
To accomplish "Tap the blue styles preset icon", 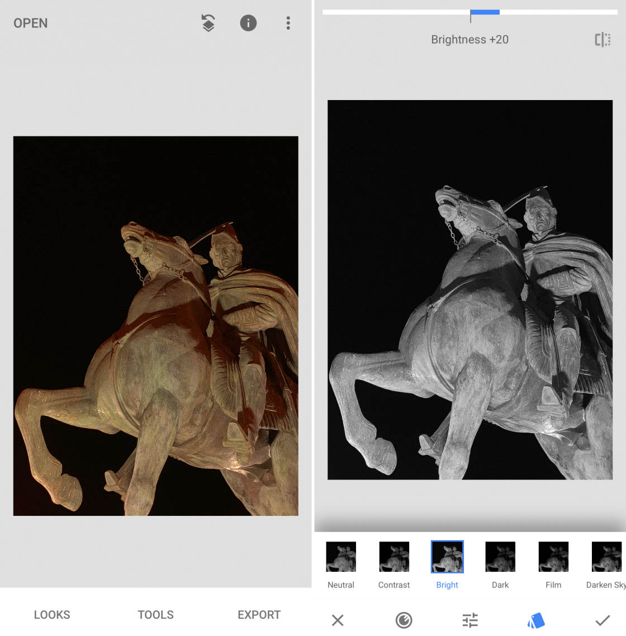I will tap(536, 620).
